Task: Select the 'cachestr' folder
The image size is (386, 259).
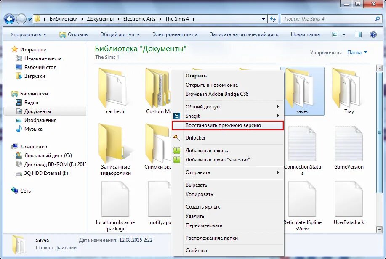Action: (115, 91)
